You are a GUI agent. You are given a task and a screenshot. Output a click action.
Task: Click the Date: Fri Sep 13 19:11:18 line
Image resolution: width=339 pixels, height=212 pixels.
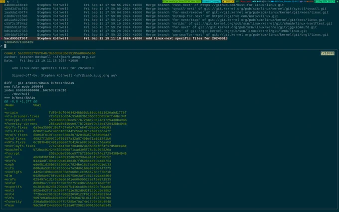tap(41, 60)
